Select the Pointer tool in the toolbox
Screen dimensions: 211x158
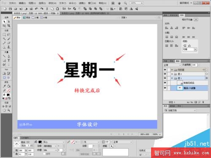coord(4,21)
